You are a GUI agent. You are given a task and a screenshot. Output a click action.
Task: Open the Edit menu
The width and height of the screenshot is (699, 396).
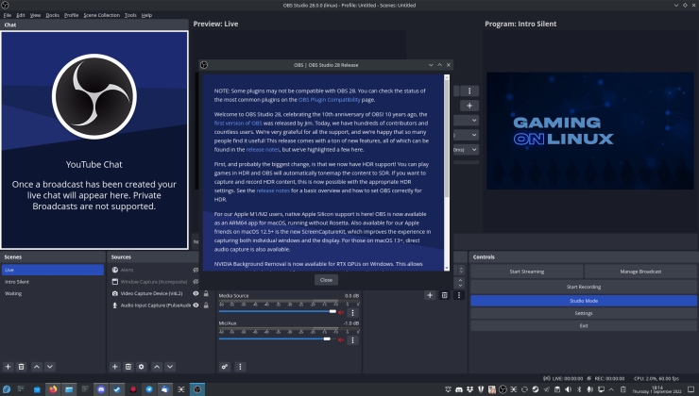pos(21,15)
